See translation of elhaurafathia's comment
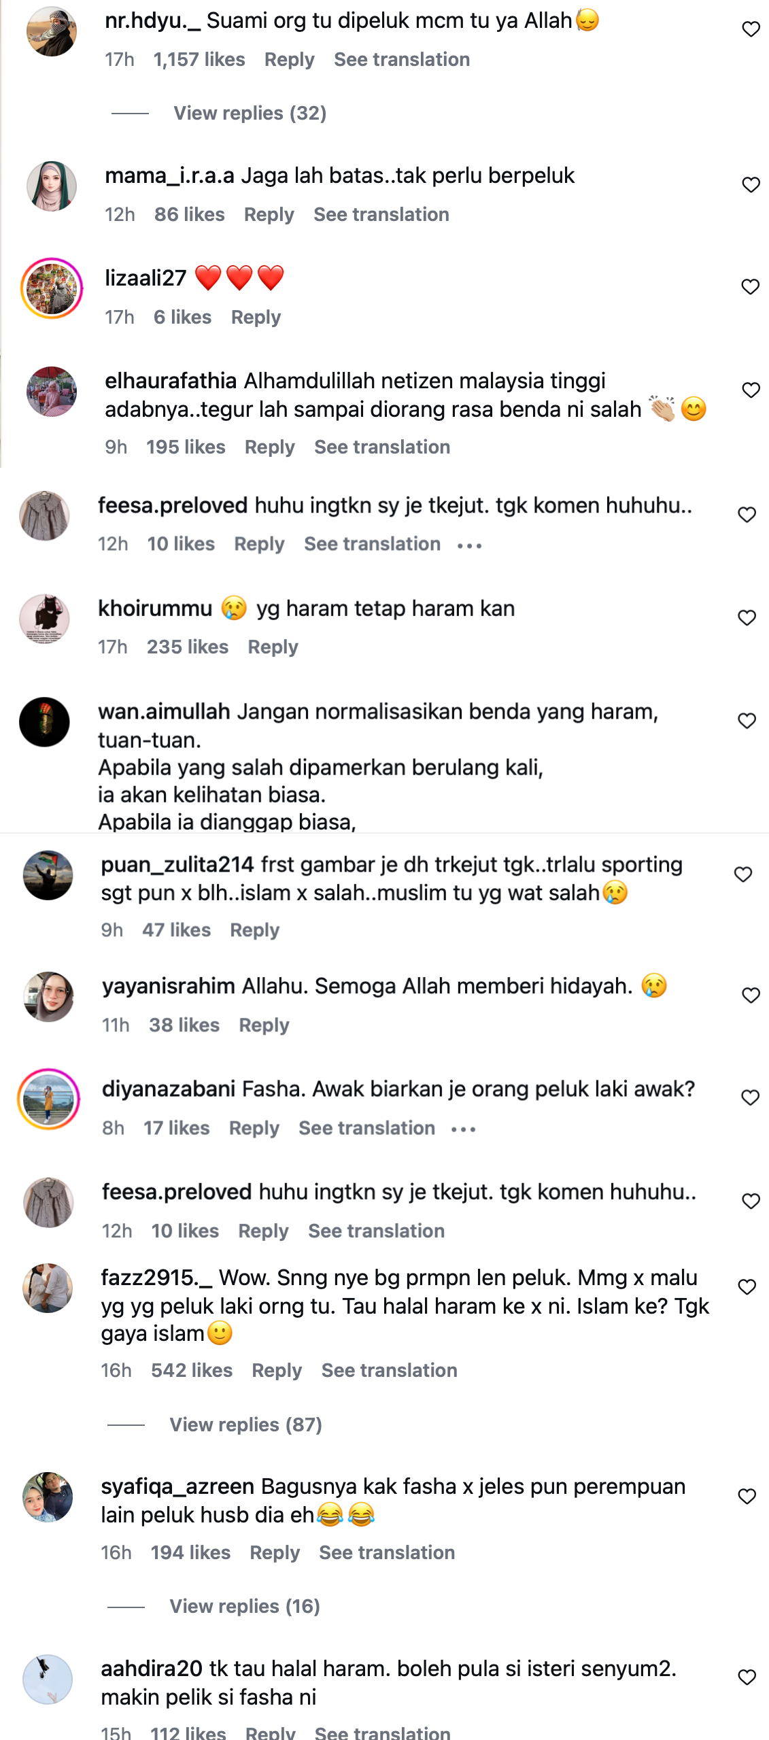 point(382,447)
